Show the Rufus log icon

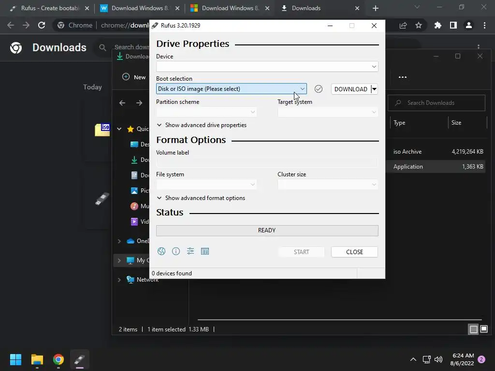tap(205, 251)
